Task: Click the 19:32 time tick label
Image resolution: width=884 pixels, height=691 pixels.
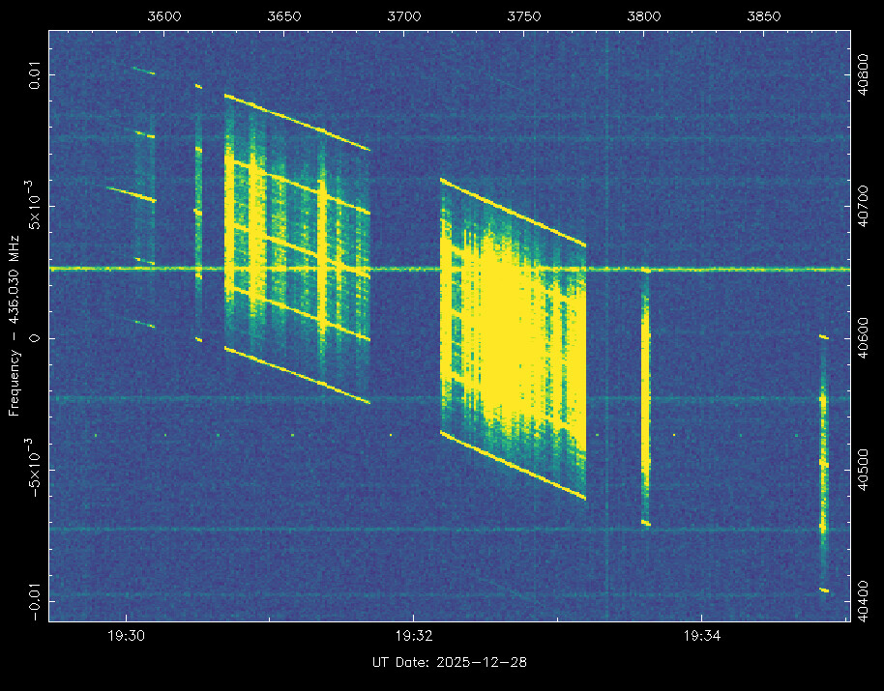Action: click(x=413, y=635)
